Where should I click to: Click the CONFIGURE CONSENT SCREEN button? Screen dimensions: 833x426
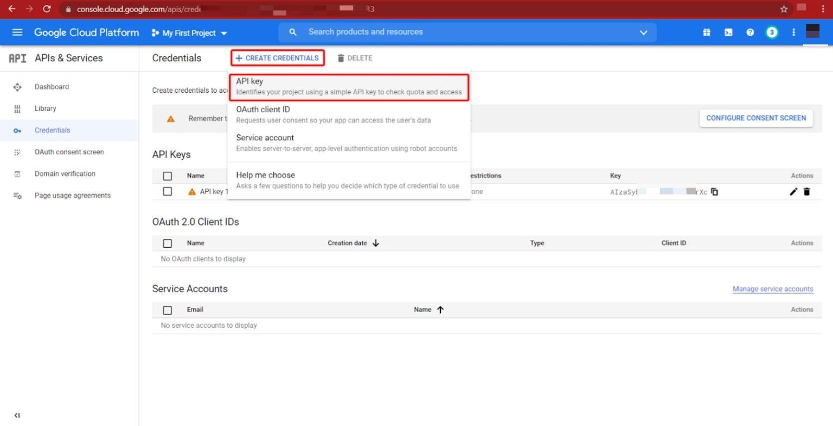click(x=755, y=118)
